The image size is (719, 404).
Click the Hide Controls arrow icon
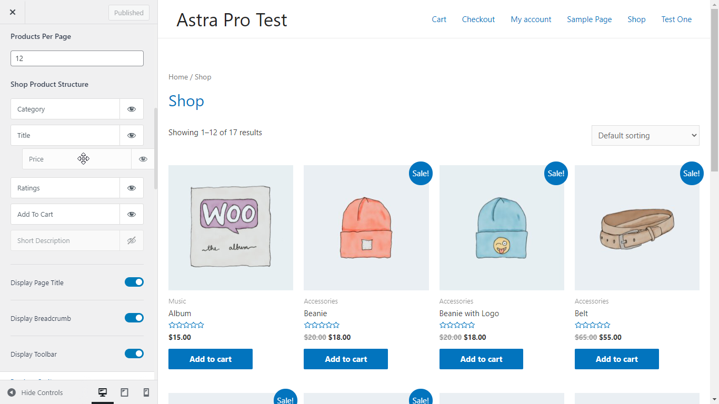click(x=11, y=392)
